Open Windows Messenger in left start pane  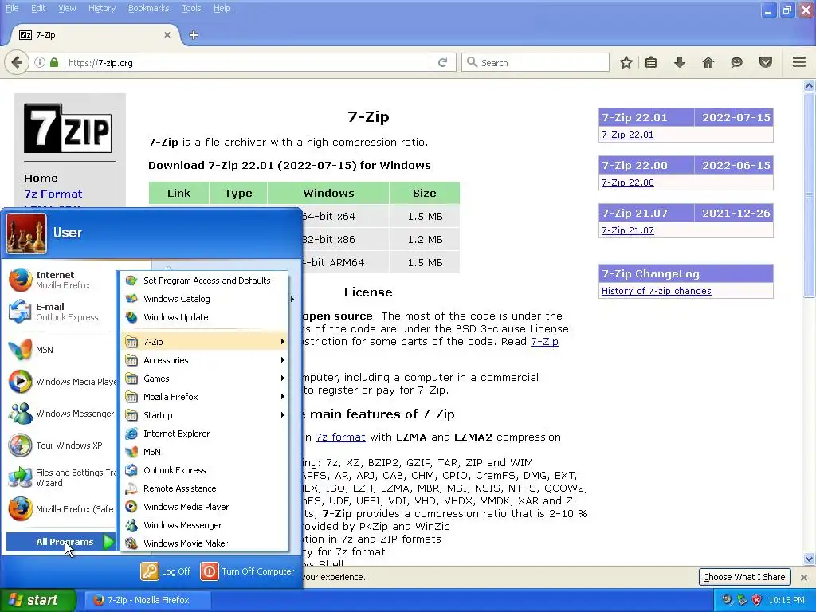60,414
